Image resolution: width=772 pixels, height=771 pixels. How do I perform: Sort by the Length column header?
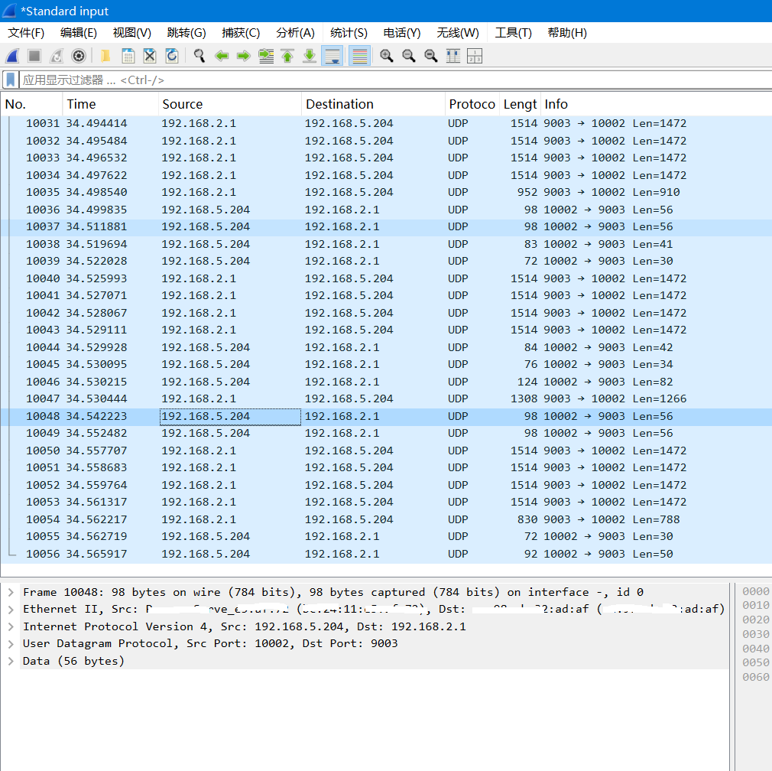(x=520, y=104)
